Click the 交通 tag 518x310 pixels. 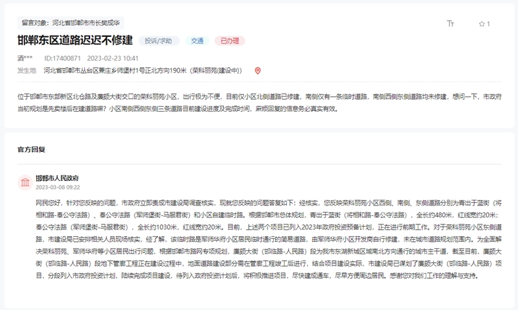click(197, 41)
